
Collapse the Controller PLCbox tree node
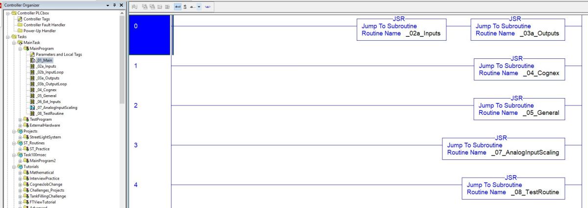7,13
